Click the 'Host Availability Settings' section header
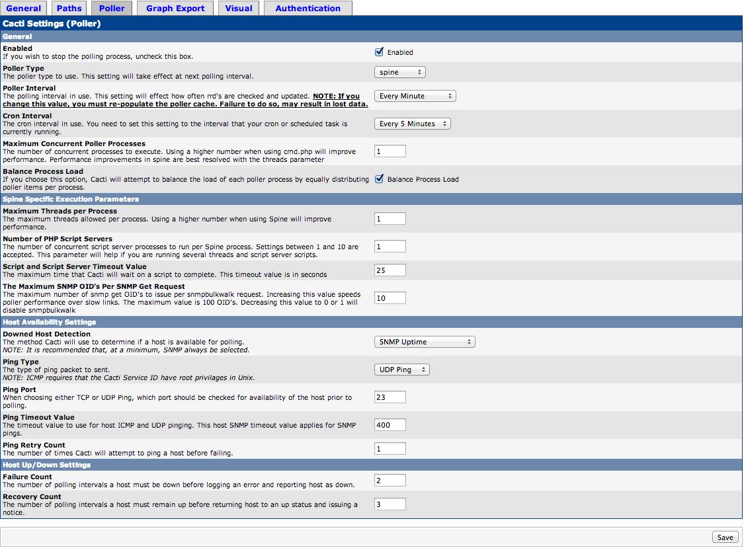This screenshot has width=744, height=548. [50, 322]
